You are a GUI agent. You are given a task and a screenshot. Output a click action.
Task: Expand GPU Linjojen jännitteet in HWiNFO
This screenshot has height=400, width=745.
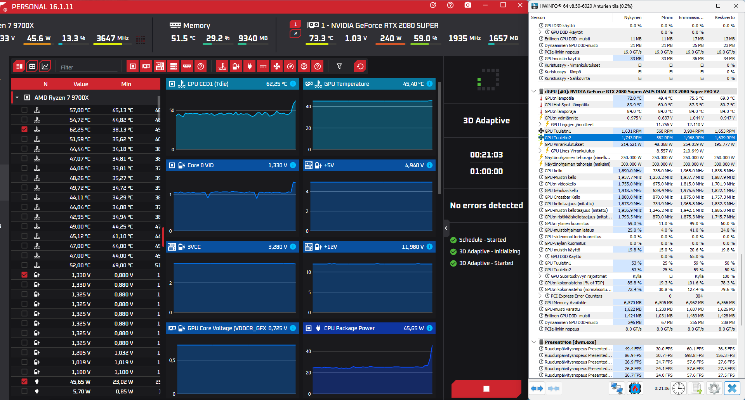point(540,125)
